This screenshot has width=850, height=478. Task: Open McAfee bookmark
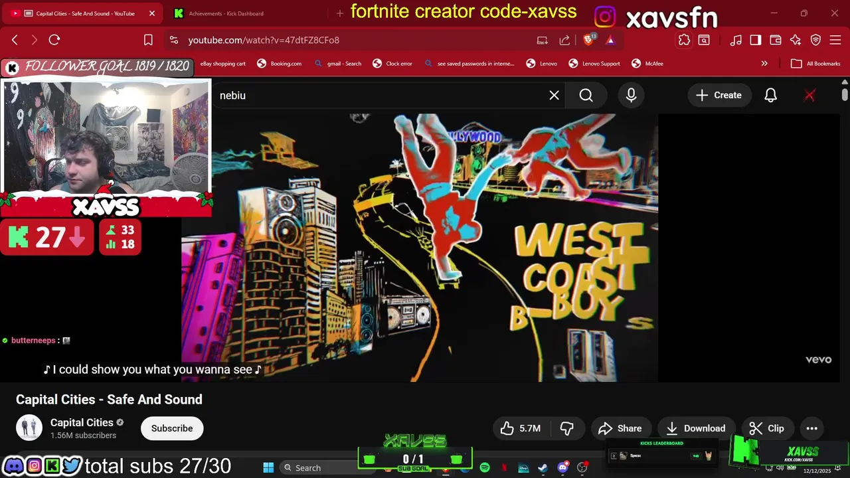[x=647, y=64]
